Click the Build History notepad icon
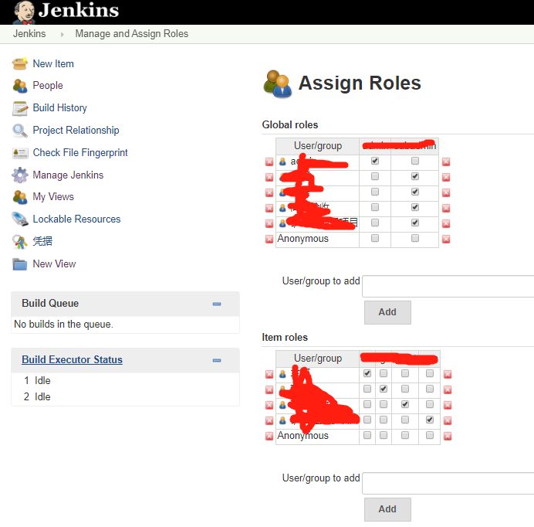The width and height of the screenshot is (534, 527). click(x=20, y=108)
